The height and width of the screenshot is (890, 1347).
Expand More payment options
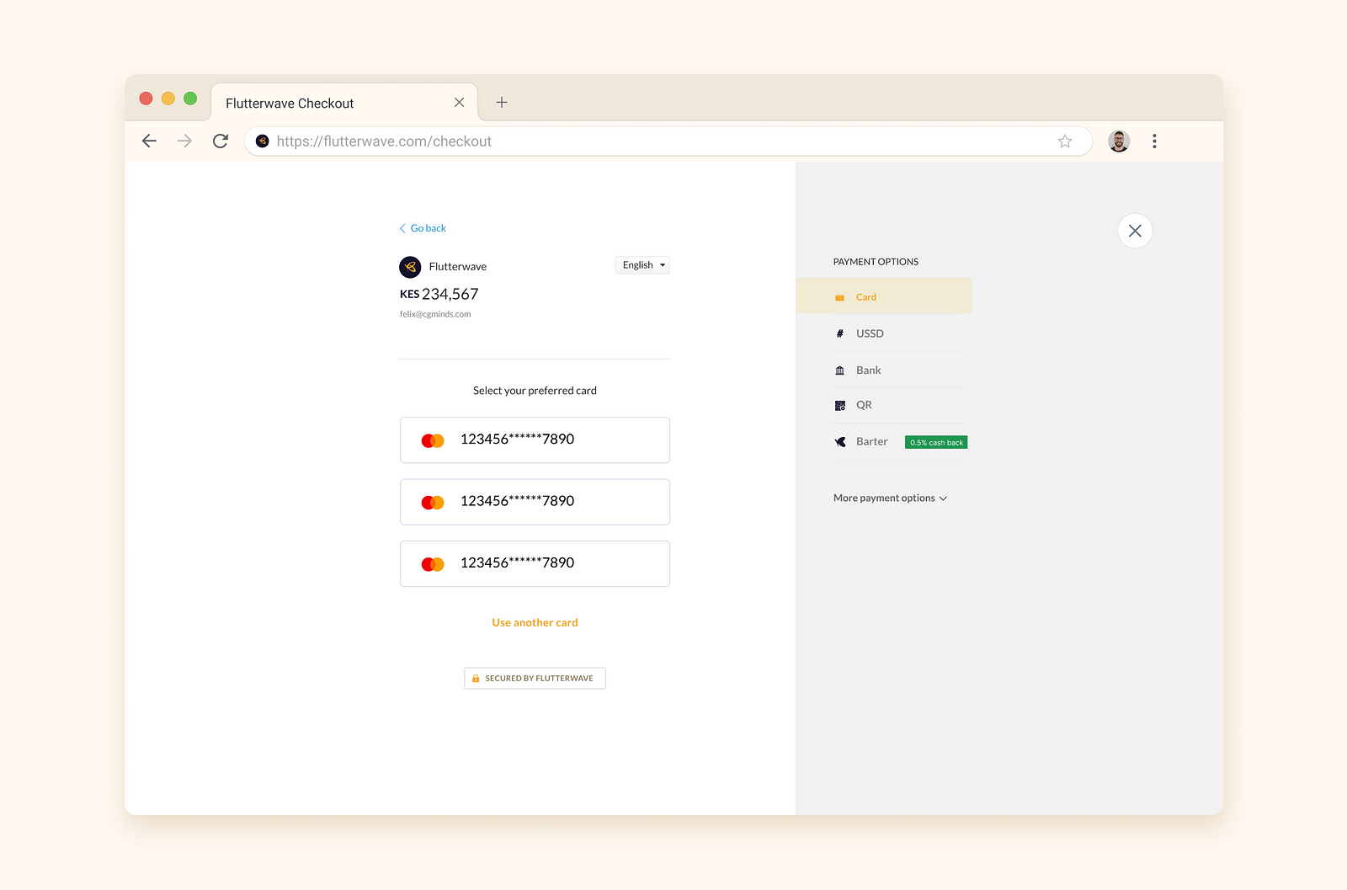[890, 498]
